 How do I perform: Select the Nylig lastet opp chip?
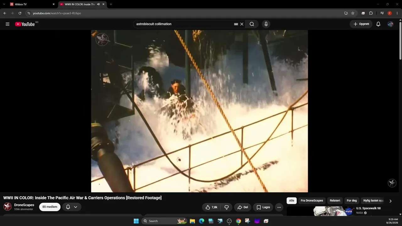click(x=373, y=201)
